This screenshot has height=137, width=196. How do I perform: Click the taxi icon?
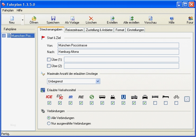coord(145,97)
